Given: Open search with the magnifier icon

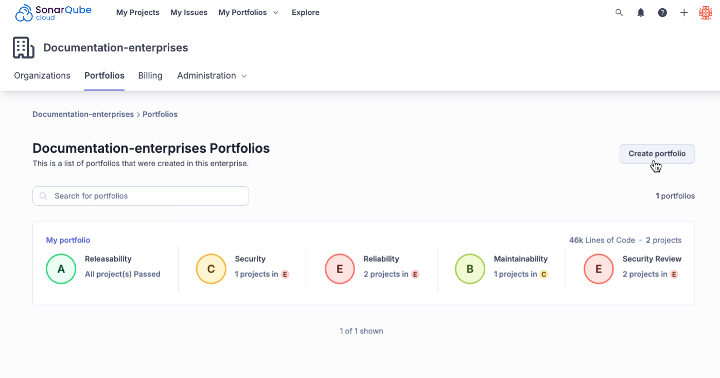Looking at the screenshot, I should [619, 13].
